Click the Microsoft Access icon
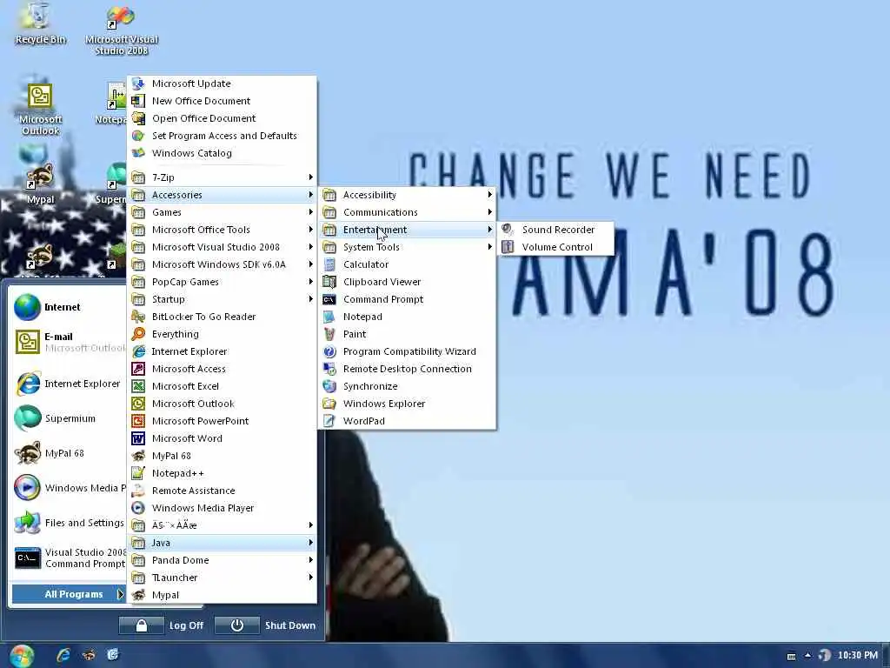Image resolution: width=890 pixels, height=668 pixels. (138, 369)
